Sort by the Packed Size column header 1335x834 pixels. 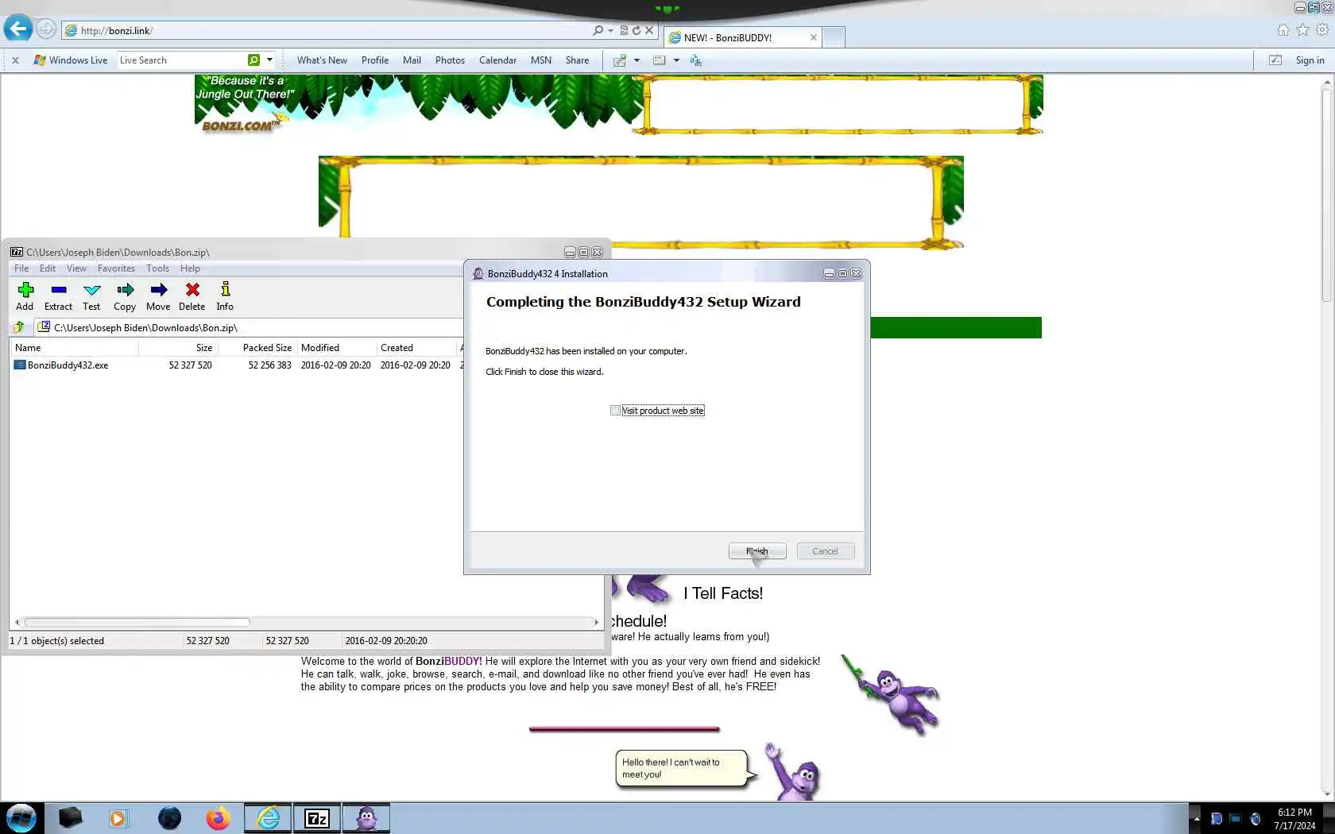(257, 348)
